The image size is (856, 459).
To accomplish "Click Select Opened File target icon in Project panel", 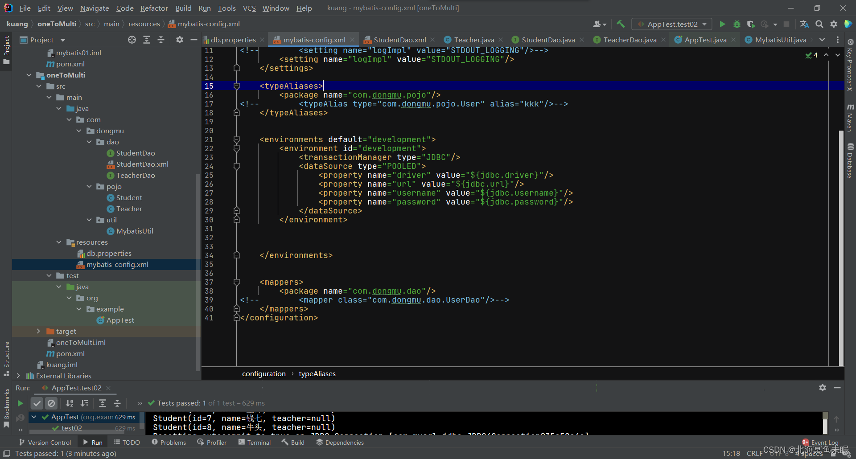I will pyautogui.click(x=132, y=40).
